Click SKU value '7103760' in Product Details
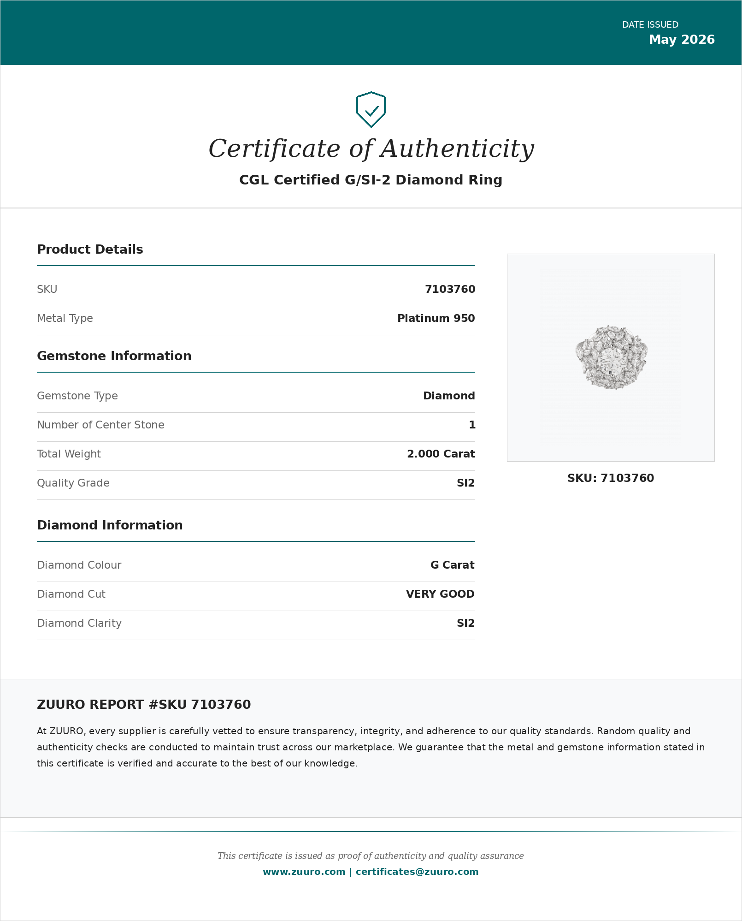The image size is (742, 921). (450, 289)
